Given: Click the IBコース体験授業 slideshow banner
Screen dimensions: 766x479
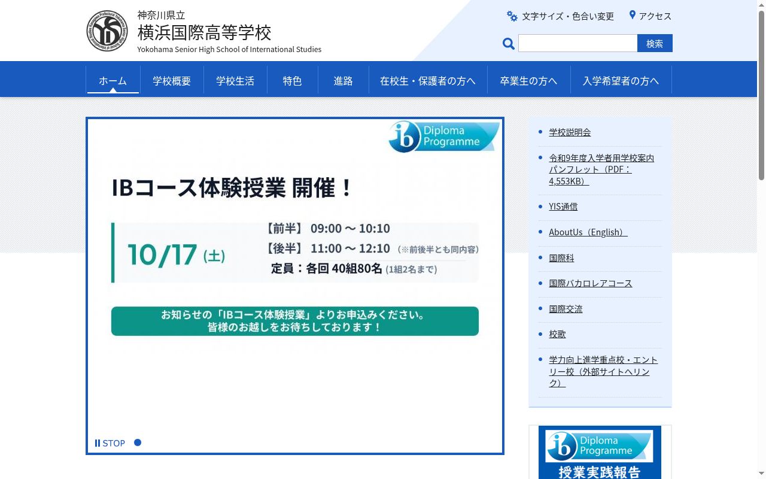Looking at the screenshot, I should [295, 286].
